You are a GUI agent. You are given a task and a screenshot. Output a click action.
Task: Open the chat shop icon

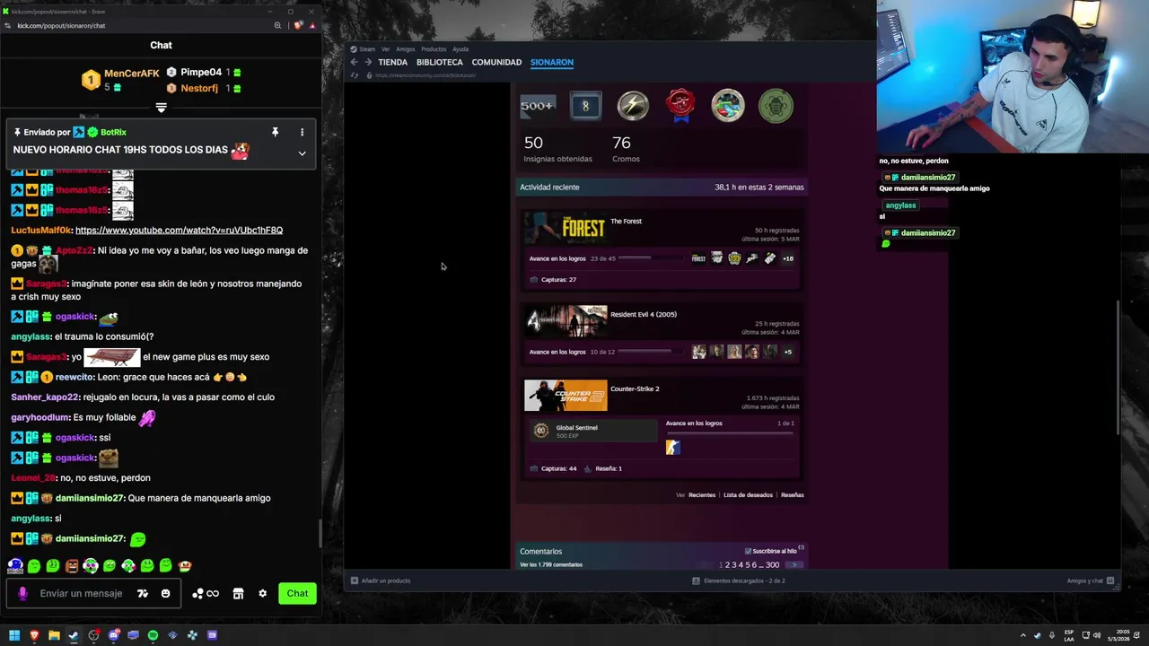pyautogui.click(x=238, y=593)
